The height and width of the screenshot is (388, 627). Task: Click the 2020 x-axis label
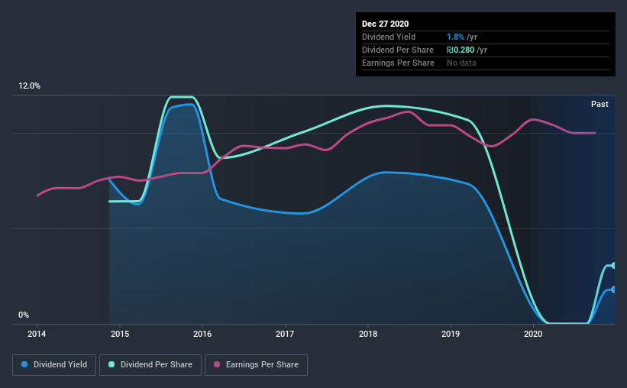click(x=533, y=334)
